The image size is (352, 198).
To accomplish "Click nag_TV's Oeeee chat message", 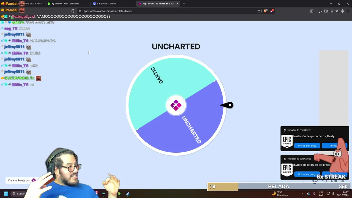I will pos(24,28).
